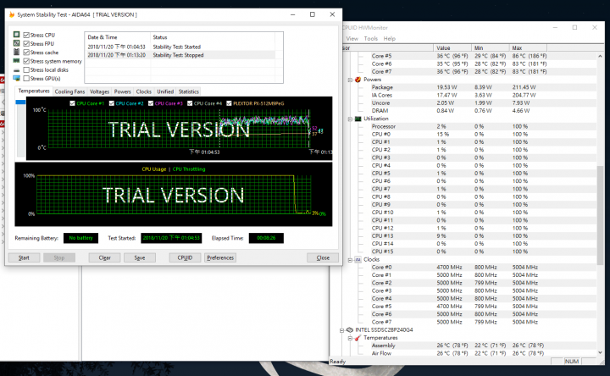Collapse the Powers node in HWMonitor
The image size is (610, 376).
click(x=350, y=80)
